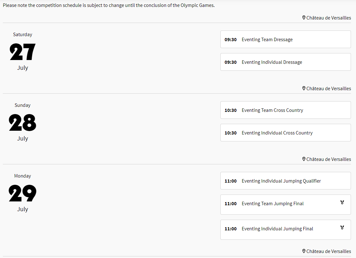
Task: Select the Eventing Team Cross Country event
Action: (285, 110)
